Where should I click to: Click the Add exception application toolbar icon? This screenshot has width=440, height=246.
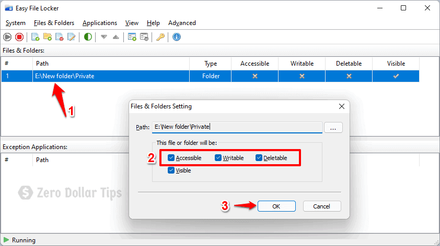point(132,37)
